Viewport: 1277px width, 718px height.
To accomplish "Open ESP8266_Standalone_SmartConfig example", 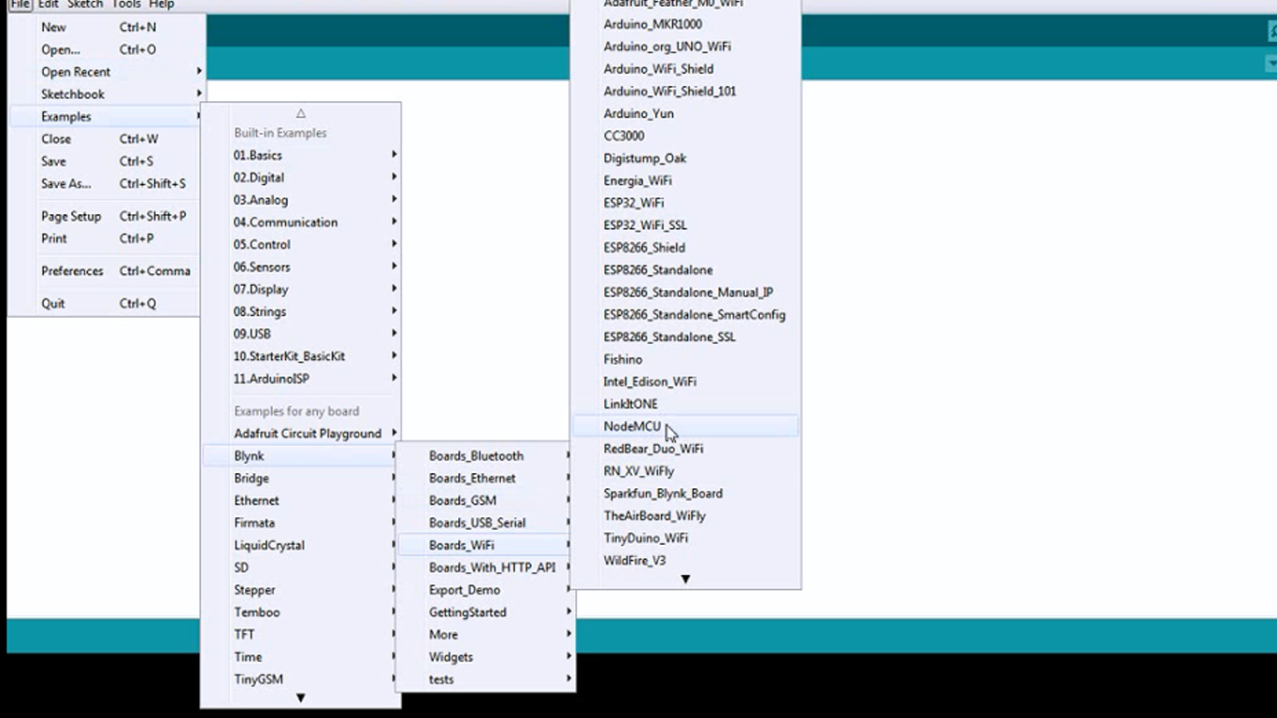I will 685,315.
